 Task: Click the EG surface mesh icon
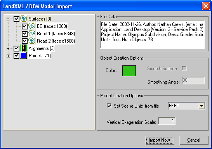pos(31,26)
